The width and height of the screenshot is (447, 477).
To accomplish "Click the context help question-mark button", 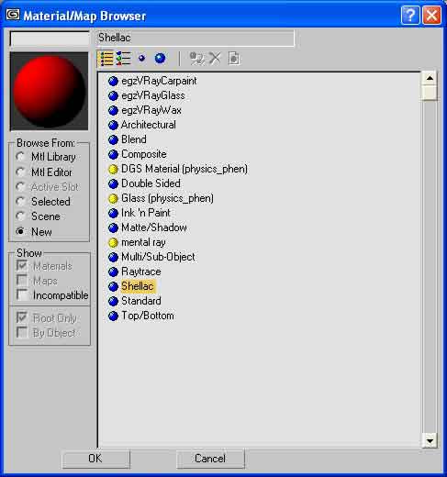I will click(x=410, y=15).
